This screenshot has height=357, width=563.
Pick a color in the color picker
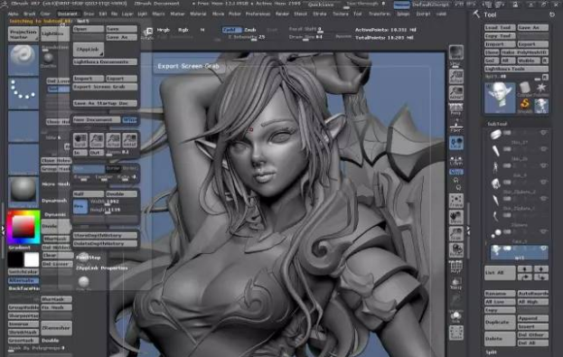(23, 228)
